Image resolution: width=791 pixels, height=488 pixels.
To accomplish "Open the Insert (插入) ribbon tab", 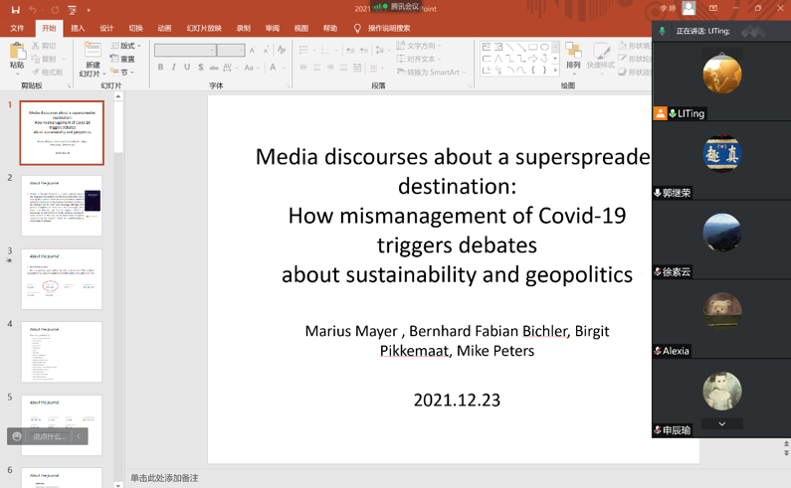I will coord(78,29).
